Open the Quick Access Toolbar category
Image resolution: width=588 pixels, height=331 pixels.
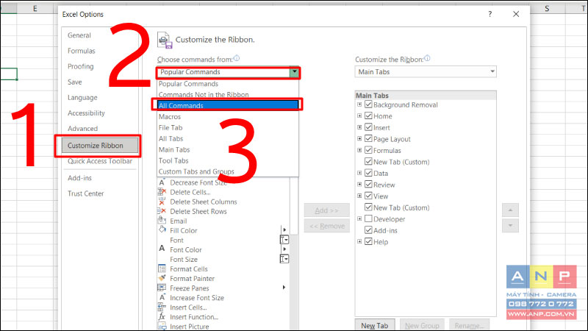[100, 161]
